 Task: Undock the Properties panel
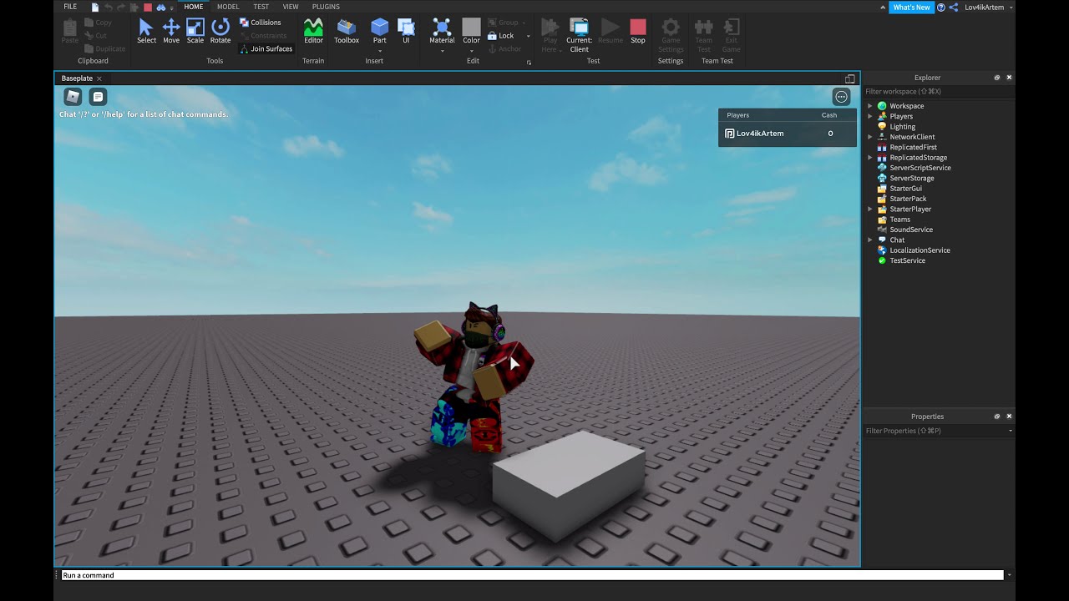click(x=996, y=417)
